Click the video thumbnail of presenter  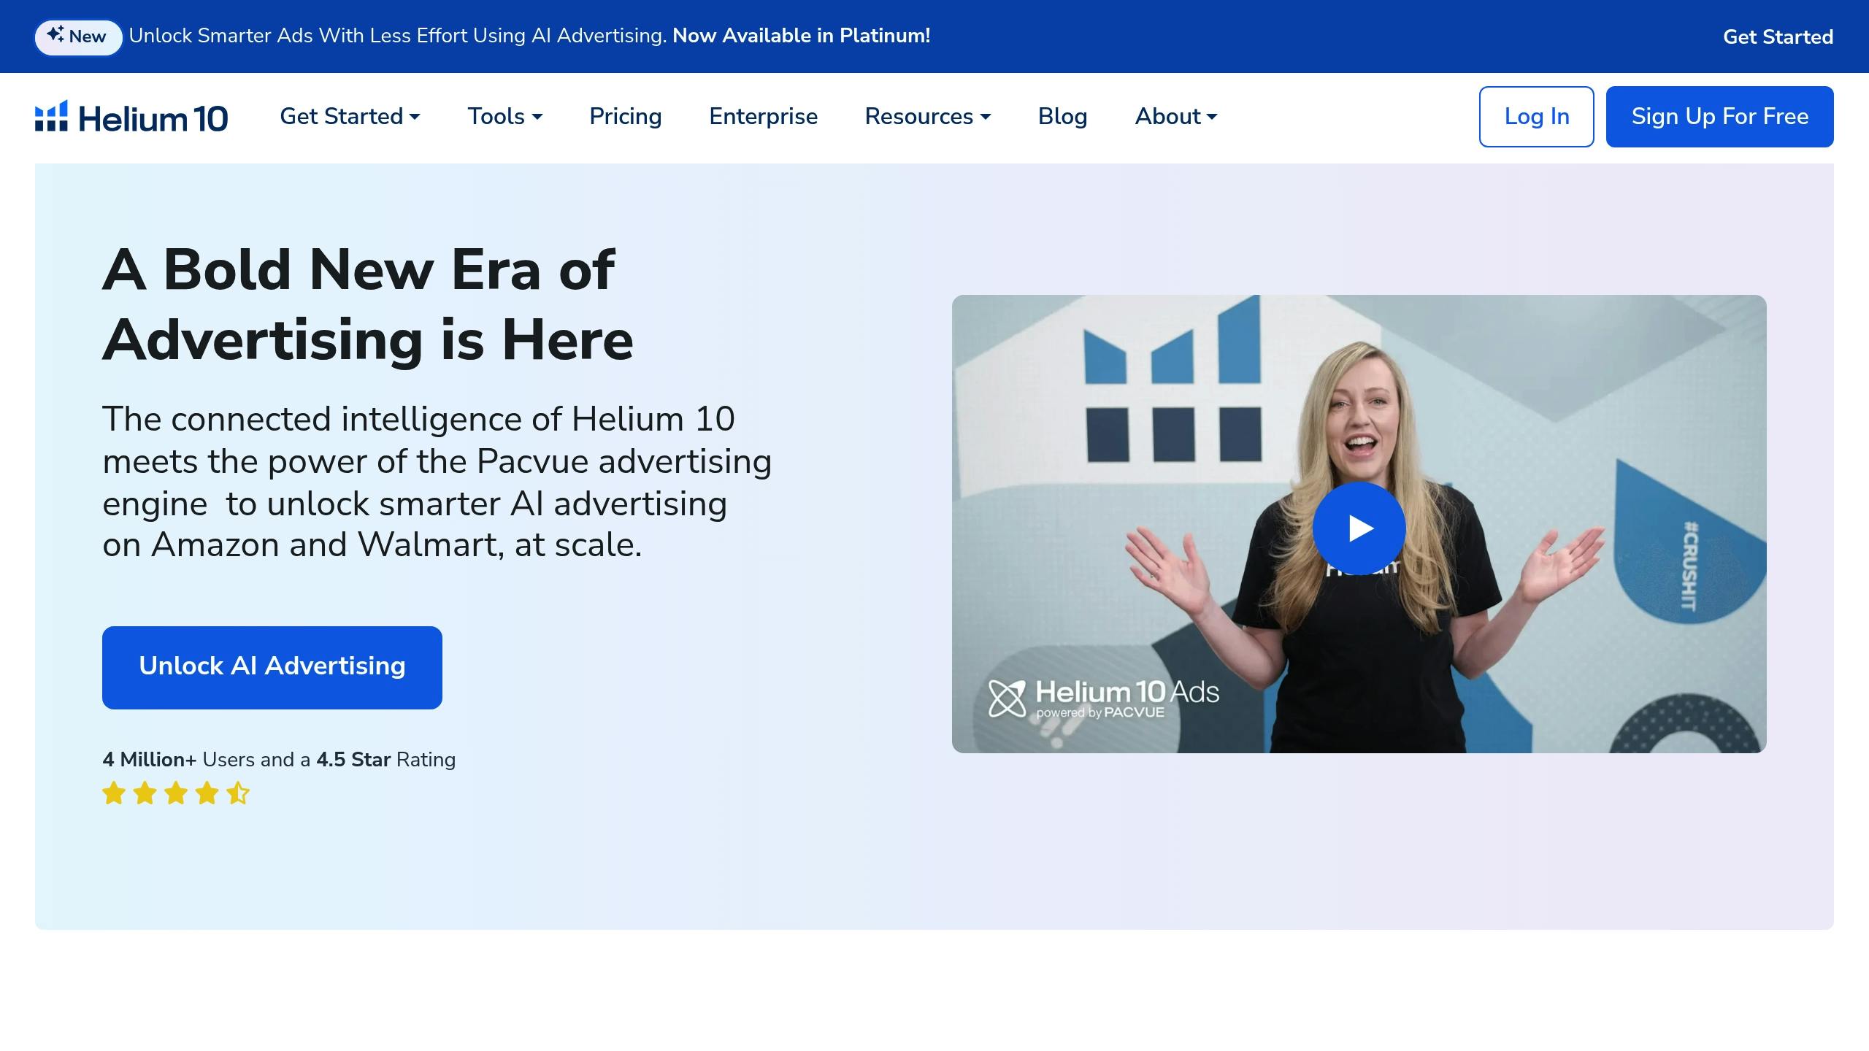[x=1359, y=523]
